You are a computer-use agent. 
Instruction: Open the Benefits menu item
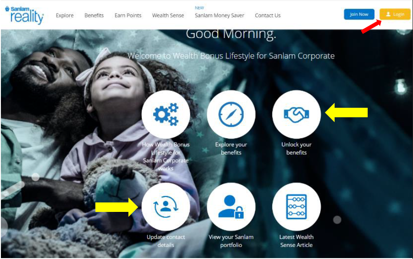click(x=94, y=15)
